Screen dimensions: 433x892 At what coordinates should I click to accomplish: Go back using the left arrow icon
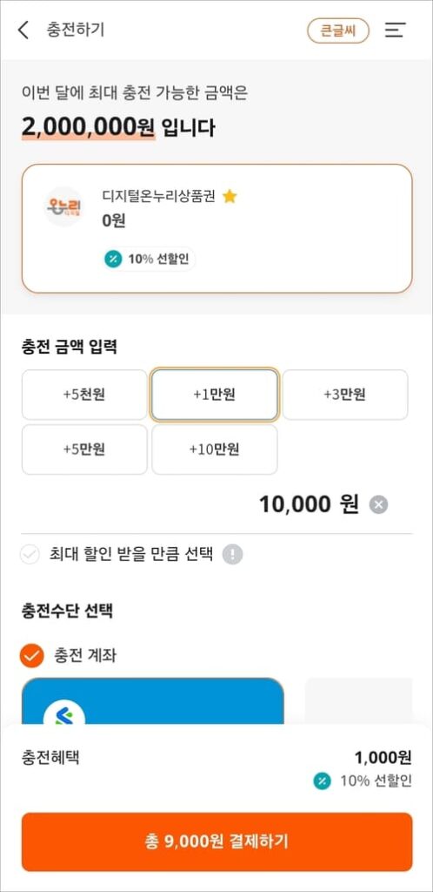23,30
